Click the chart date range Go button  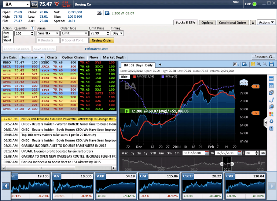263,153
